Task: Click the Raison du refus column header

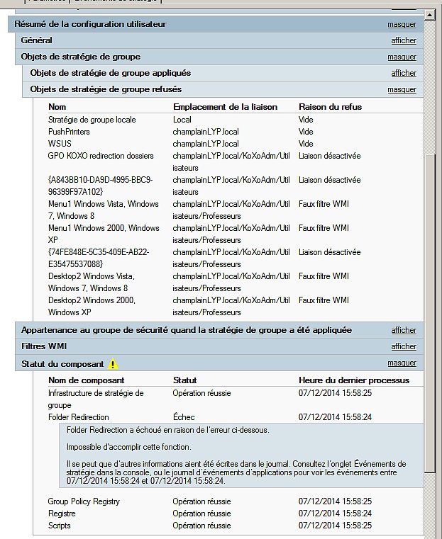Action: click(x=330, y=107)
